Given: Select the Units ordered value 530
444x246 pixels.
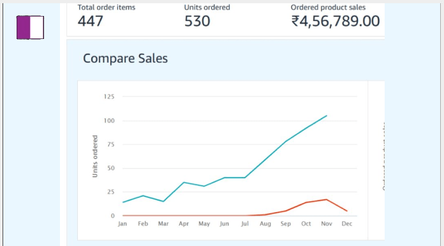Looking at the screenshot, I should point(197,21).
